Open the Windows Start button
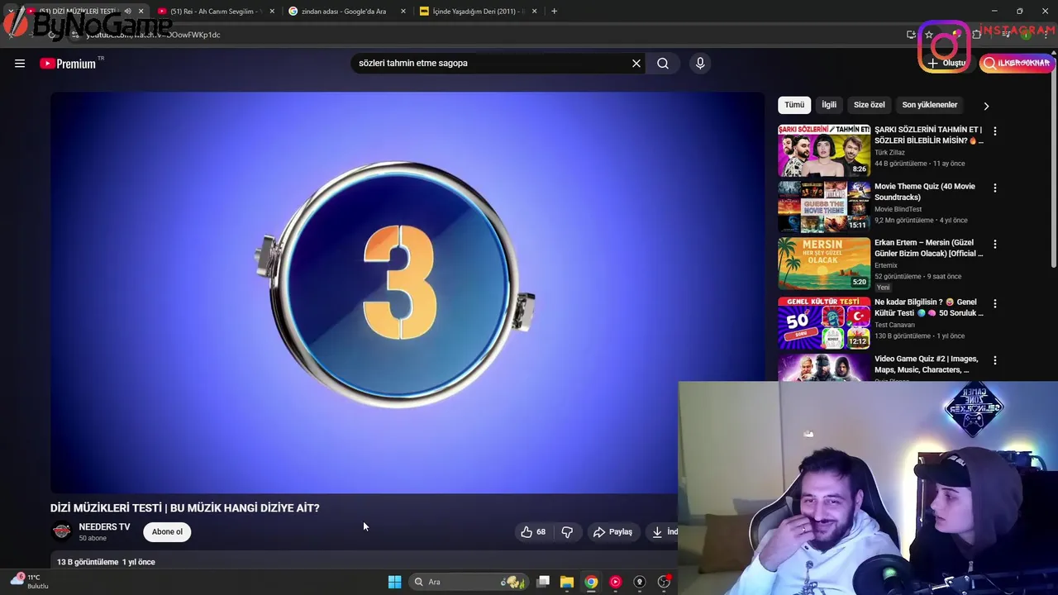This screenshot has height=595, width=1058. tap(394, 582)
